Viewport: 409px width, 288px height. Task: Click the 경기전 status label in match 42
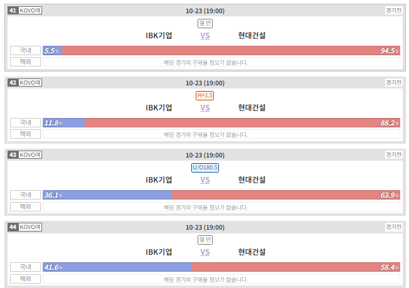pos(393,83)
